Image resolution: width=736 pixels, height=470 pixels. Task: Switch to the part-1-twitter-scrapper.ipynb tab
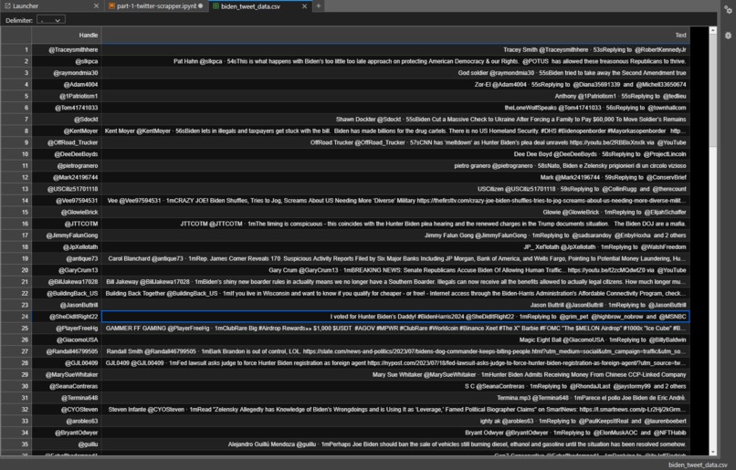coord(156,6)
